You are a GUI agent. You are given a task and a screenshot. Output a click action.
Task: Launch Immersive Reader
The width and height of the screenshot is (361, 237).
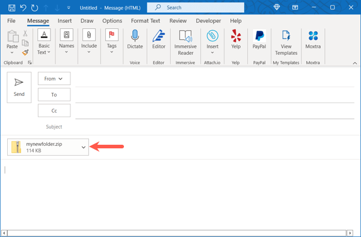pos(185,43)
